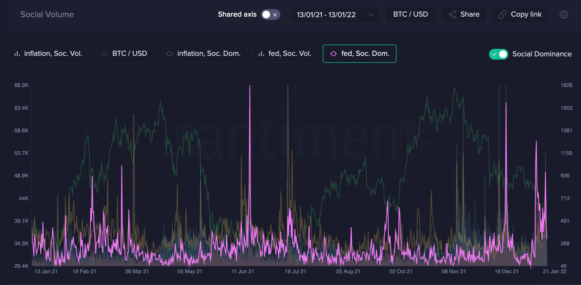This screenshot has height=285, width=581.
Task: Click the 08 Nov 21 axis date
Action: point(454,271)
